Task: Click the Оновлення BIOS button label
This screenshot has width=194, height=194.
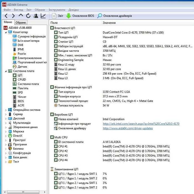Action: point(83,16)
